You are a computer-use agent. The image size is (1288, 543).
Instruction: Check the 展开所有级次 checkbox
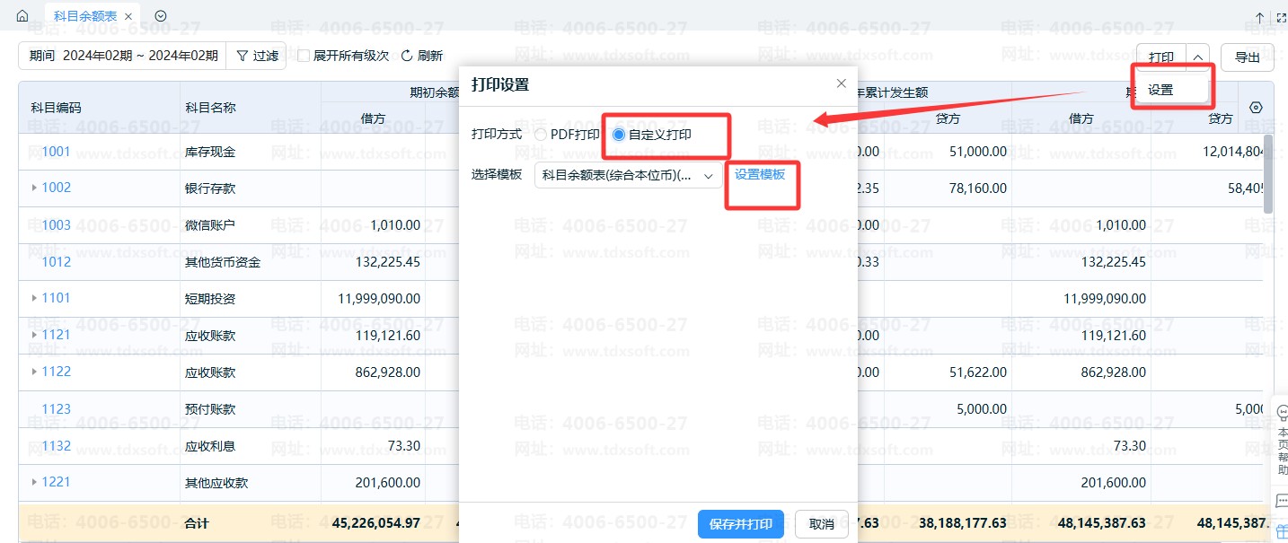pyautogui.click(x=304, y=56)
